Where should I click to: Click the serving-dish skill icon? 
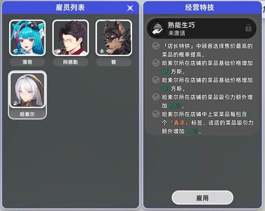pyautogui.click(x=158, y=28)
